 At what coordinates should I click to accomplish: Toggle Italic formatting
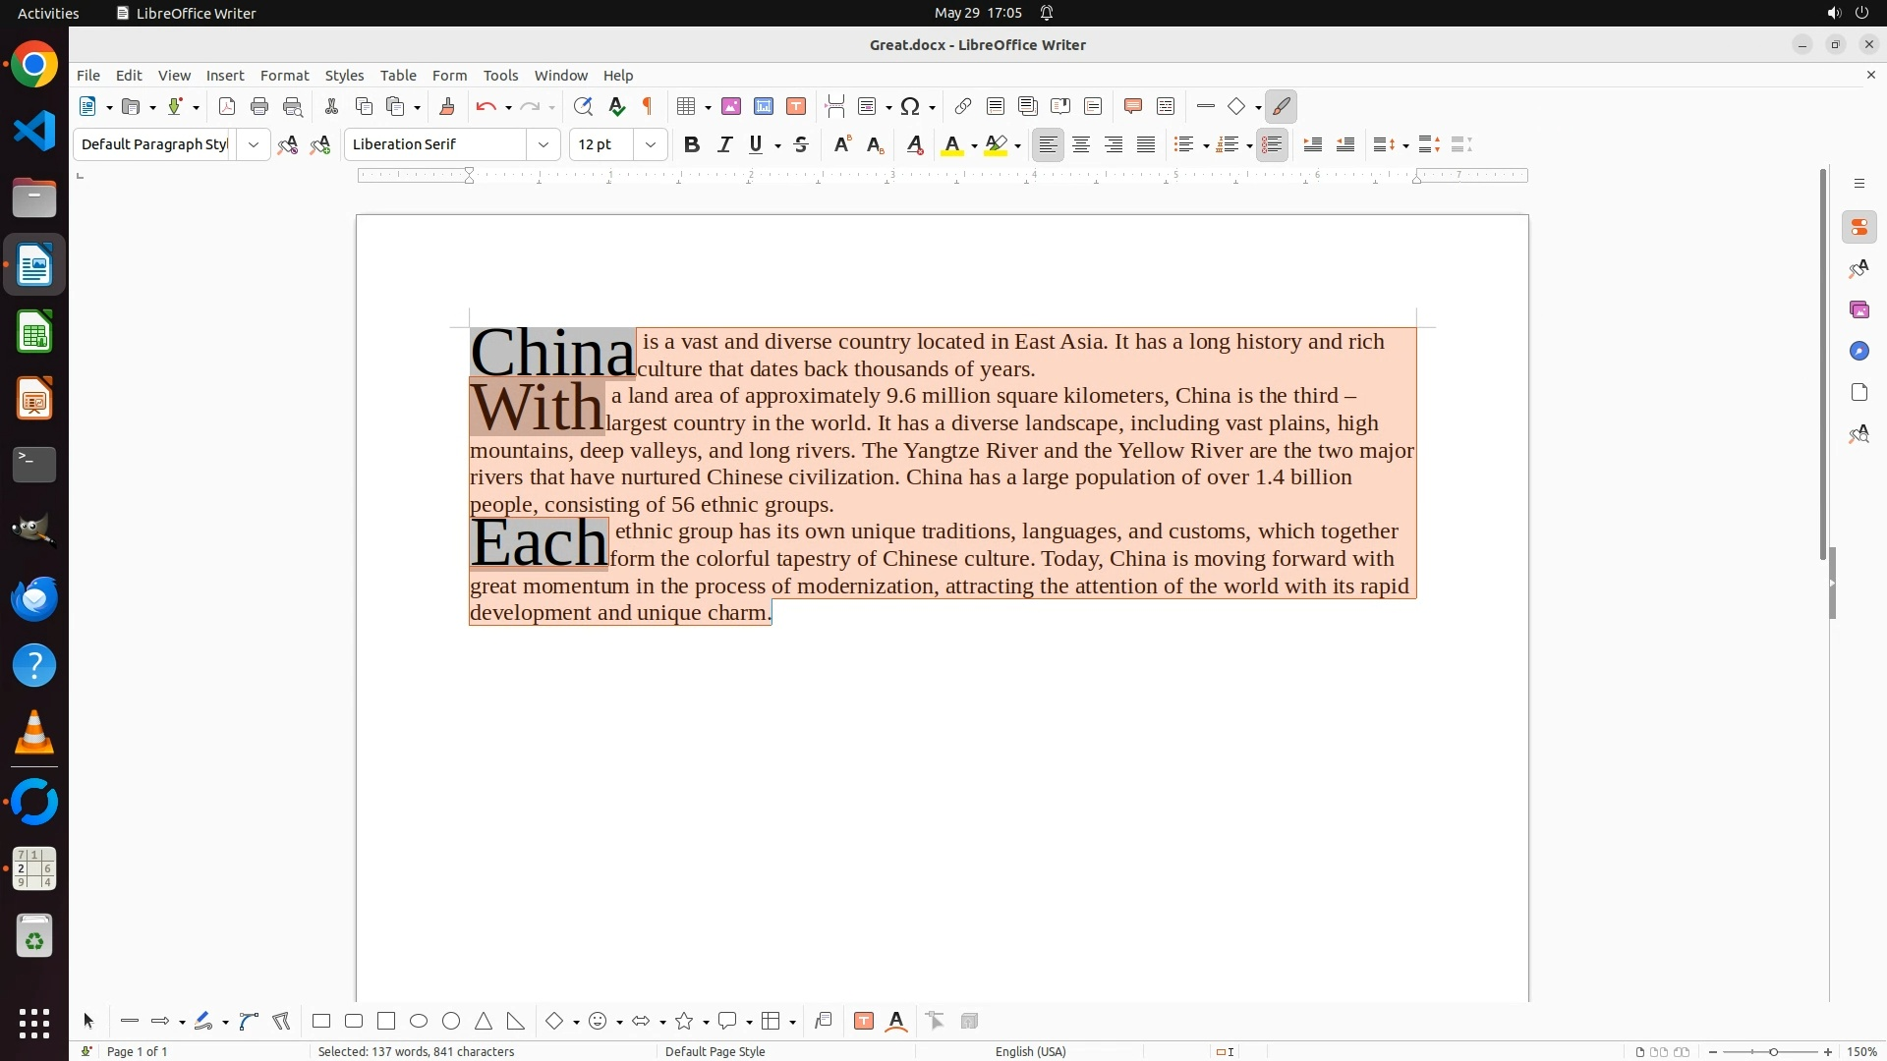[724, 144]
